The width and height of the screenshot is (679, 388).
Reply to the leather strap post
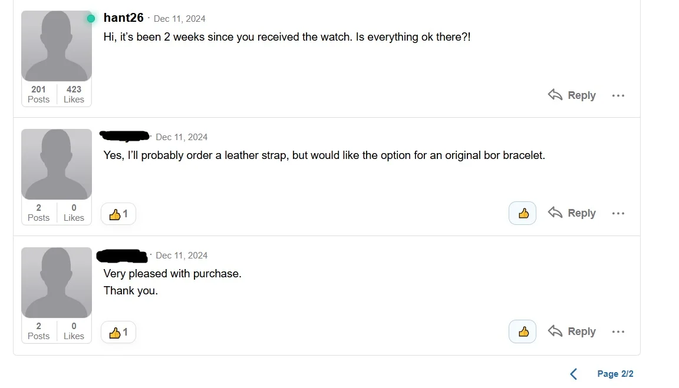(572, 213)
